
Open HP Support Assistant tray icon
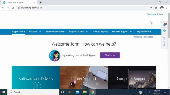tap(141, 92)
